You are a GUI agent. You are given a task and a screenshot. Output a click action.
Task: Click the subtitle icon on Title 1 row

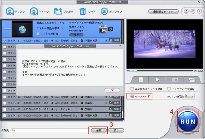82,41
